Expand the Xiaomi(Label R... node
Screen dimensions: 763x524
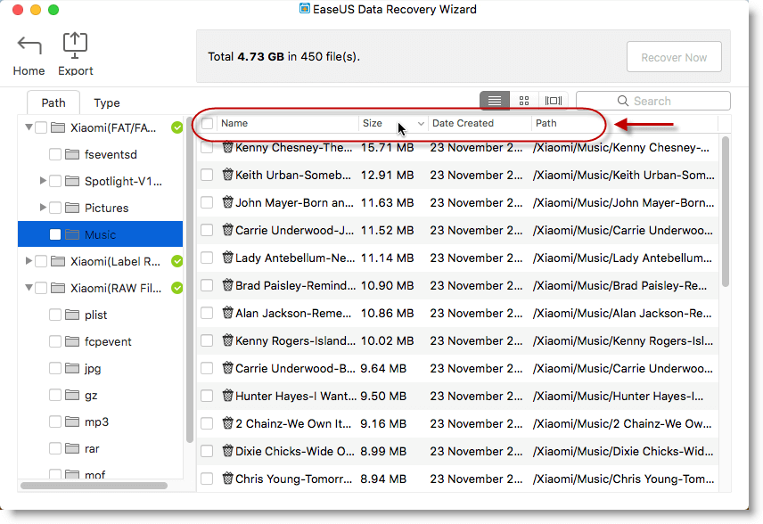click(x=29, y=261)
